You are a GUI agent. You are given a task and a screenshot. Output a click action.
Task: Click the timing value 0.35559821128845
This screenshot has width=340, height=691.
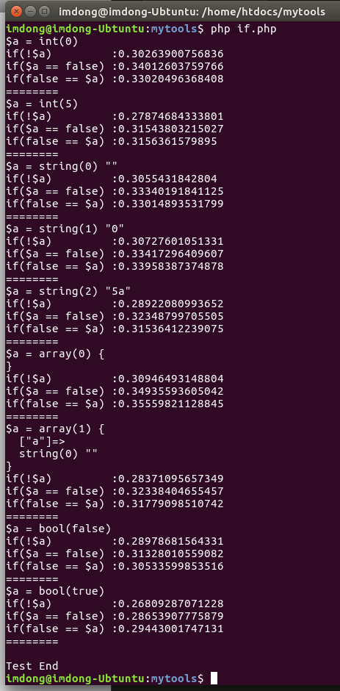[x=171, y=404]
